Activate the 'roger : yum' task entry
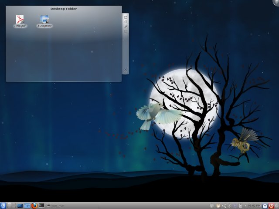Screen dimensions: 279x209 pyautogui.click(x=72, y=206)
